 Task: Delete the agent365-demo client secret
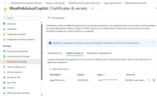coord(154,80)
